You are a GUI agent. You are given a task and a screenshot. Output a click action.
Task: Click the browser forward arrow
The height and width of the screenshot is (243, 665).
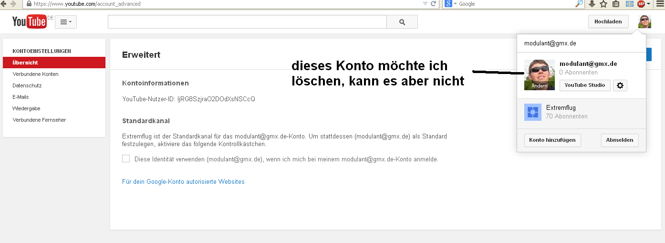pyautogui.click(x=13, y=3)
